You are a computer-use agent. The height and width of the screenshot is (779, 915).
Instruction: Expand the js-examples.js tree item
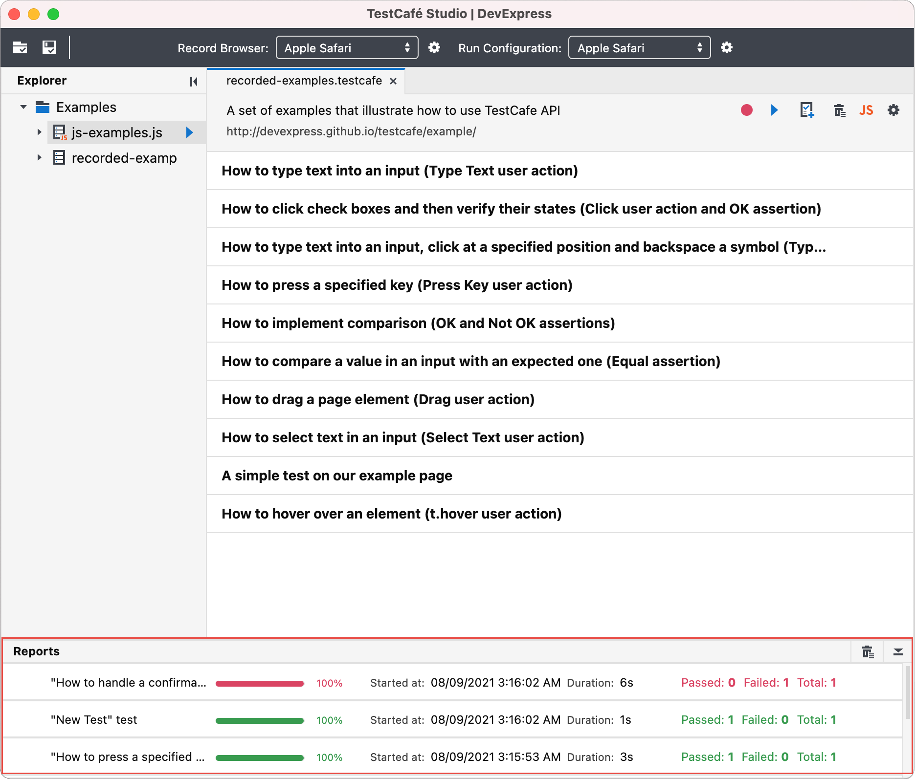[40, 132]
